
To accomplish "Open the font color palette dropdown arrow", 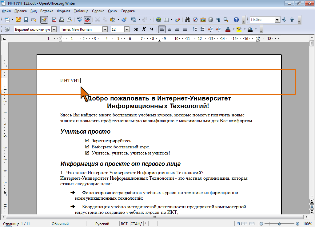I will click(x=233, y=29).
